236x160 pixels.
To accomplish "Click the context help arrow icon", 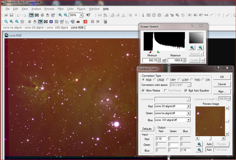I will tap(88, 15).
